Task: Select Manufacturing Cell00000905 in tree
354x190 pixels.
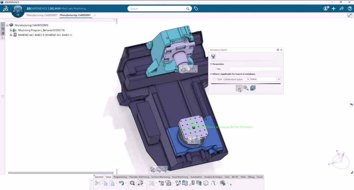Action: click(31, 25)
